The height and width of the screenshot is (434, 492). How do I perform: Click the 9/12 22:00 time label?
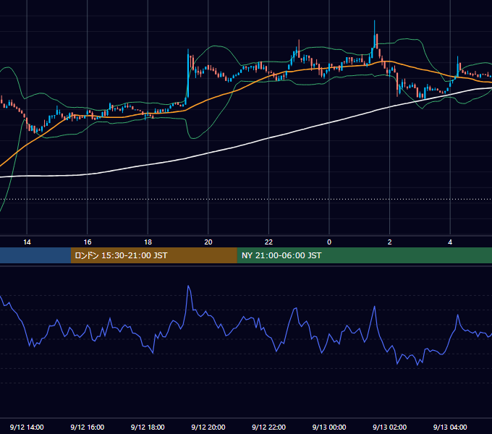pyautogui.click(x=268, y=427)
